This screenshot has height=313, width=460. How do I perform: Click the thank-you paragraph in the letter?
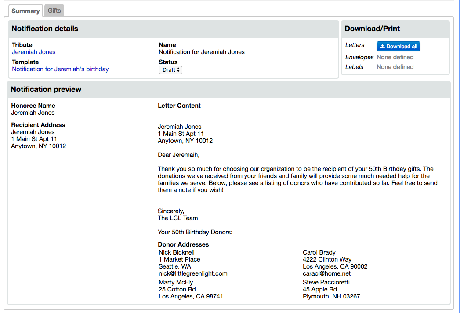point(297,180)
